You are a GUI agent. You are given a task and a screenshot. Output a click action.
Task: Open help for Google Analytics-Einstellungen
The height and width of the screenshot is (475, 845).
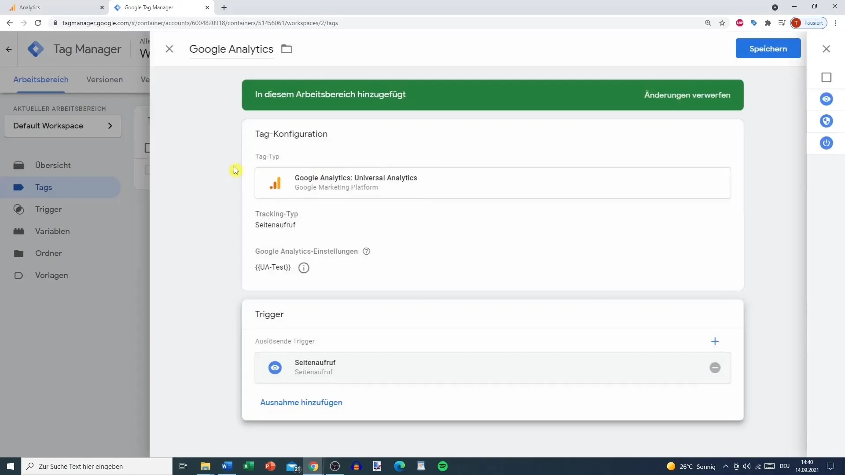(366, 251)
